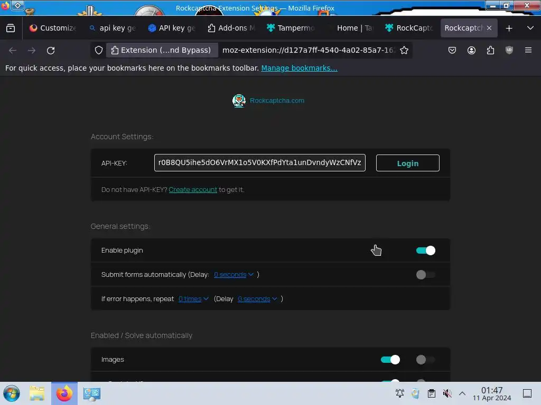541x405 pixels.
Task: Open Manage bookmarks link
Action: 299,68
